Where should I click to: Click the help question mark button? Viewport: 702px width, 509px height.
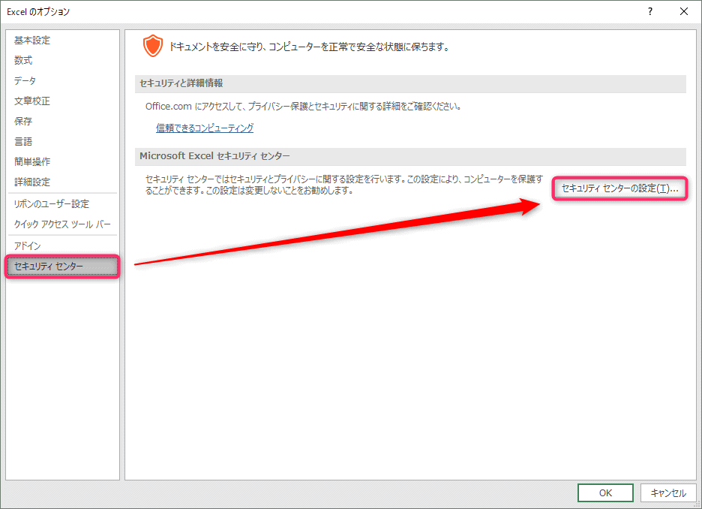pyautogui.click(x=649, y=11)
